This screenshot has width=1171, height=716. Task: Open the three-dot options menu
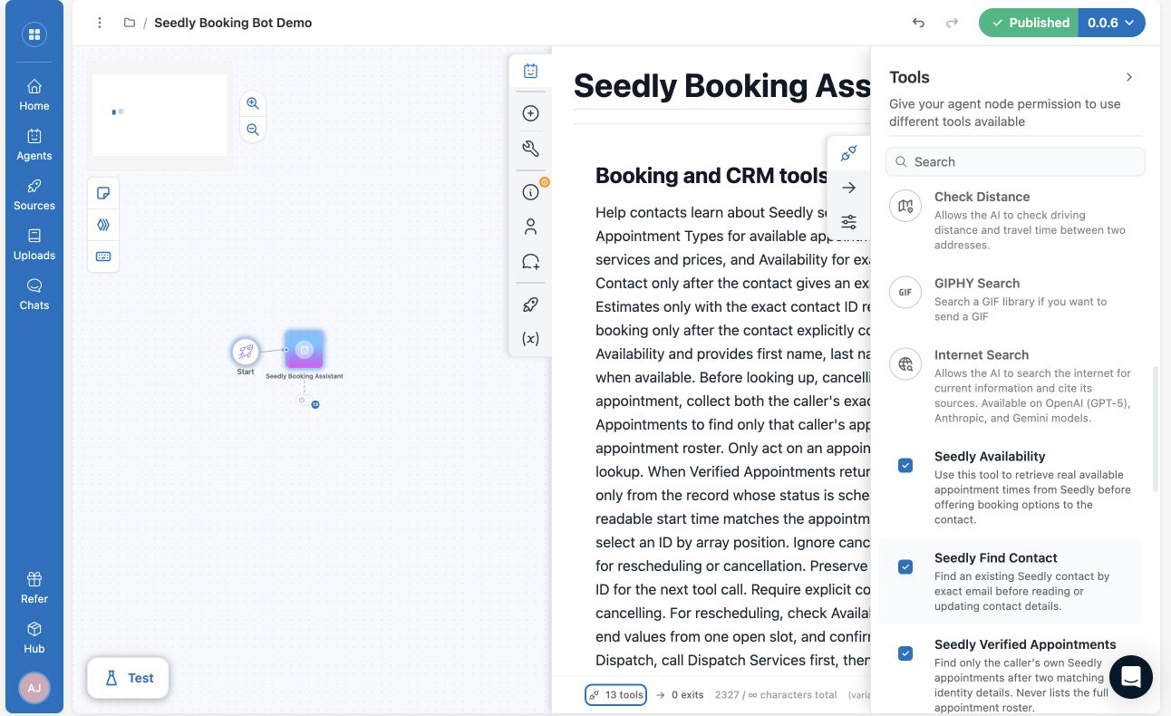coord(100,23)
